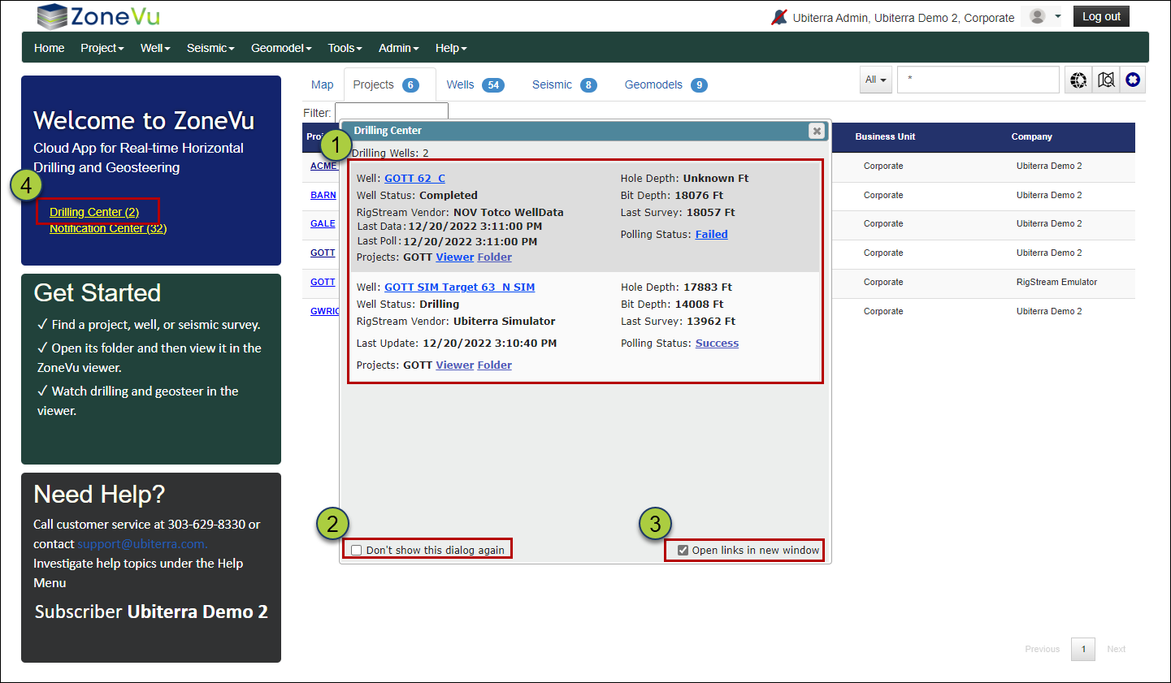Open the BARN project link
This screenshot has width=1171, height=683.
click(x=323, y=195)
